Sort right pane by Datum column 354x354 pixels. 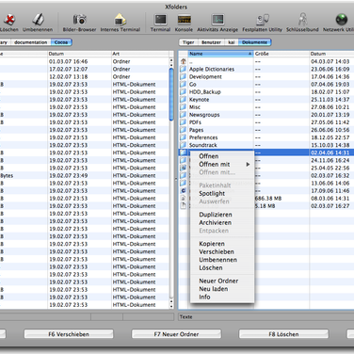(x=331, y=54)
